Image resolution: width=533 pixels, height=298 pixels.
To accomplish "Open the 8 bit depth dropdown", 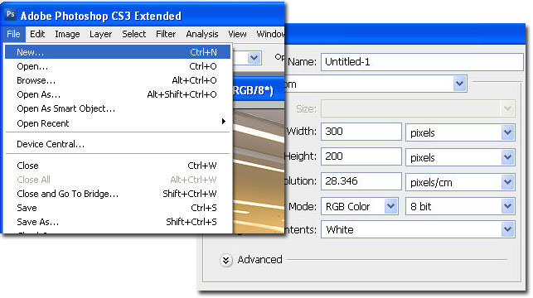I will point(460,206).
